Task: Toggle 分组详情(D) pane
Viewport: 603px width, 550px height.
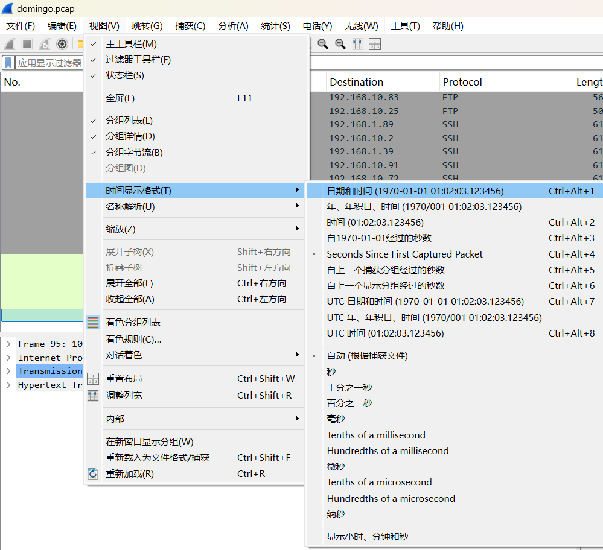Action: tap(197, 136)
